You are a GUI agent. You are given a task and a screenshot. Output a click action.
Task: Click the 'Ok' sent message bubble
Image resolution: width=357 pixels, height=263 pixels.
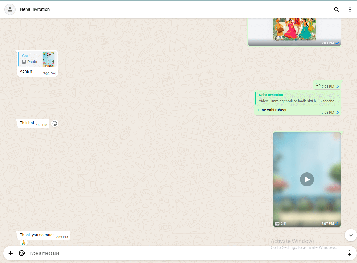[318, 84]
